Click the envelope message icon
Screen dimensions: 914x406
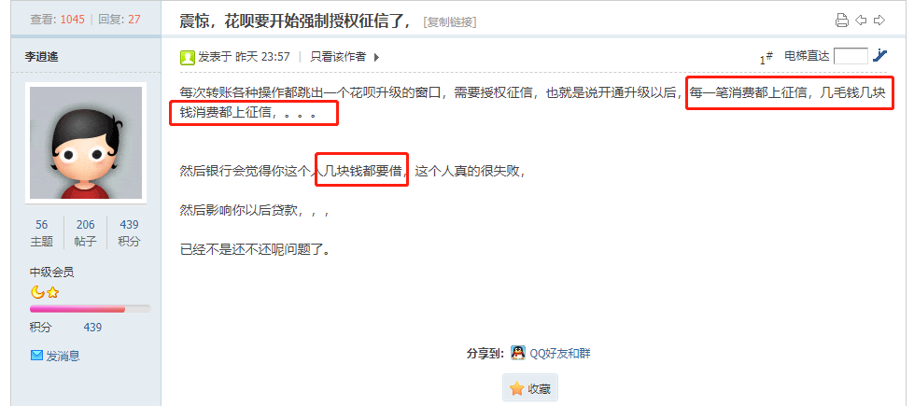click(x=36, y=355)
